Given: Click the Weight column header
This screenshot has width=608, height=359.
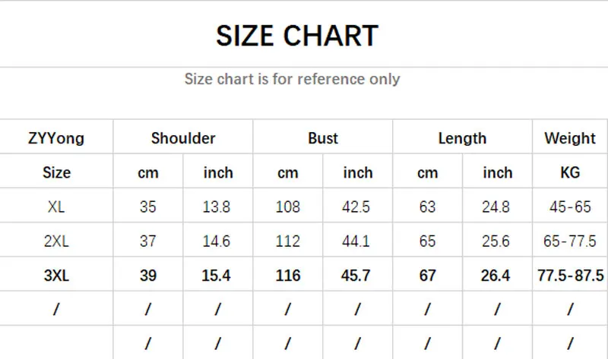Looking at the screenshot, I should point(570,138).
